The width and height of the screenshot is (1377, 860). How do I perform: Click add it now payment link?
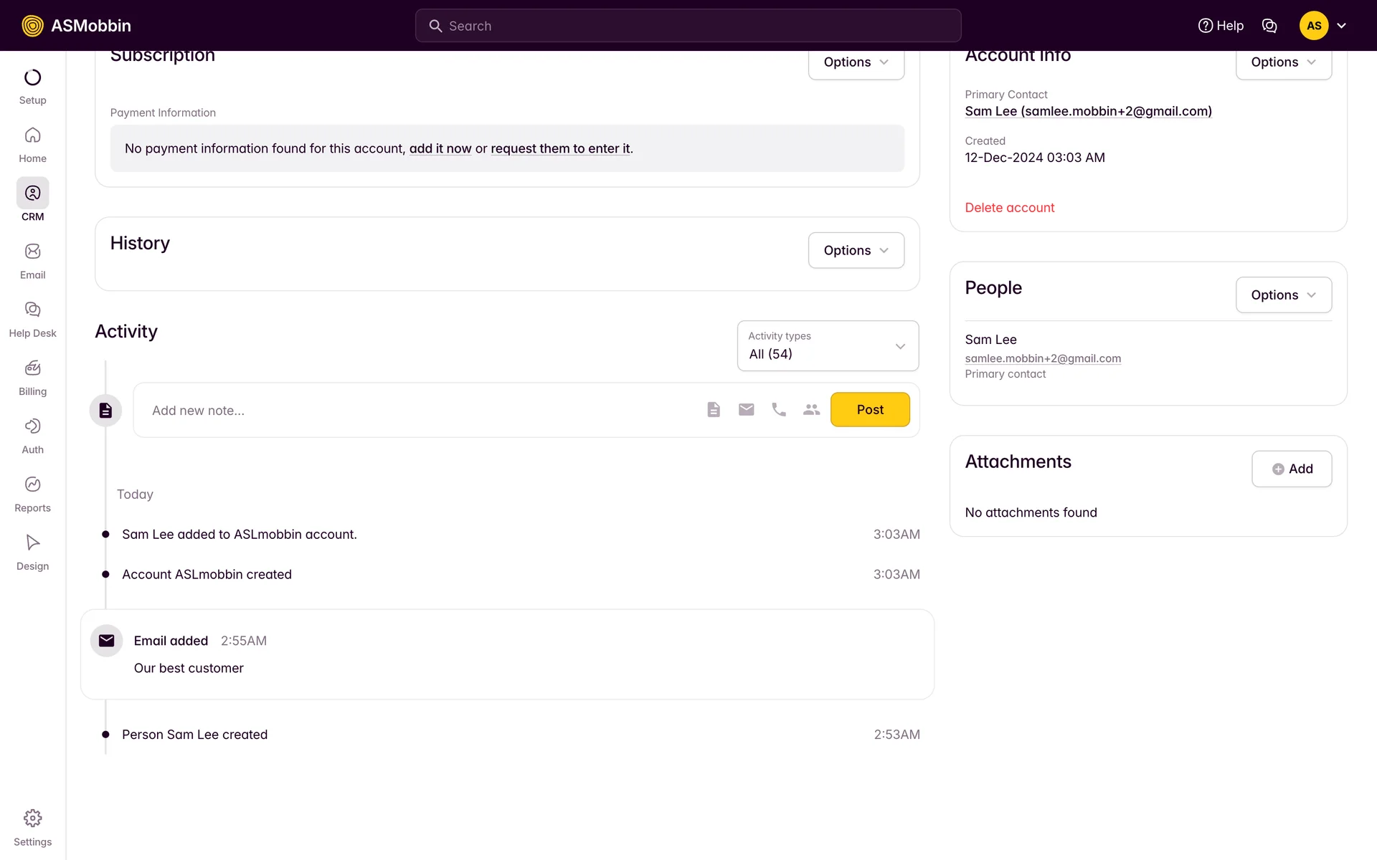pos(440,148)
